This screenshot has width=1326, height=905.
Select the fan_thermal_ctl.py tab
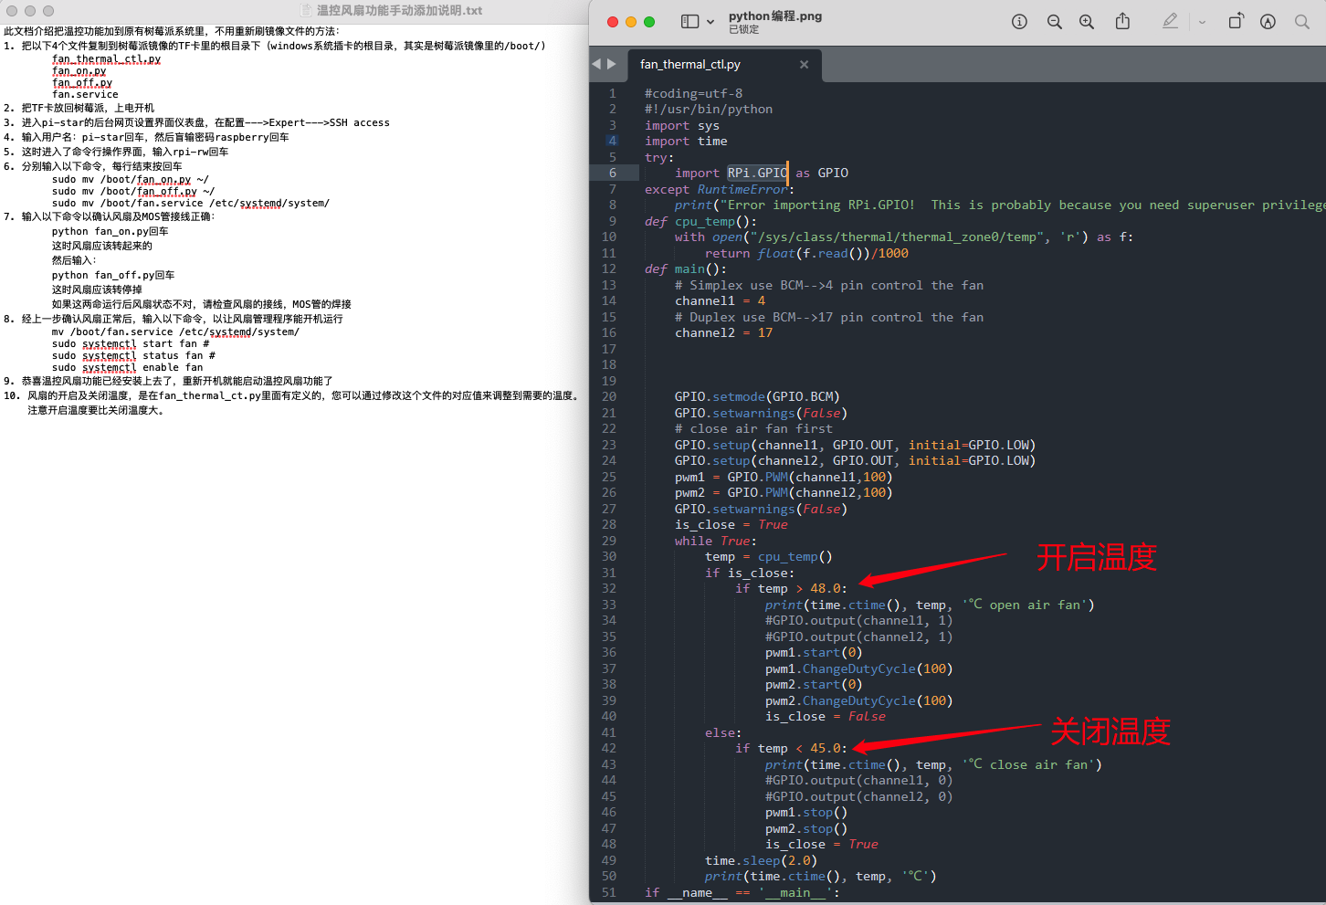pos(690,65)
